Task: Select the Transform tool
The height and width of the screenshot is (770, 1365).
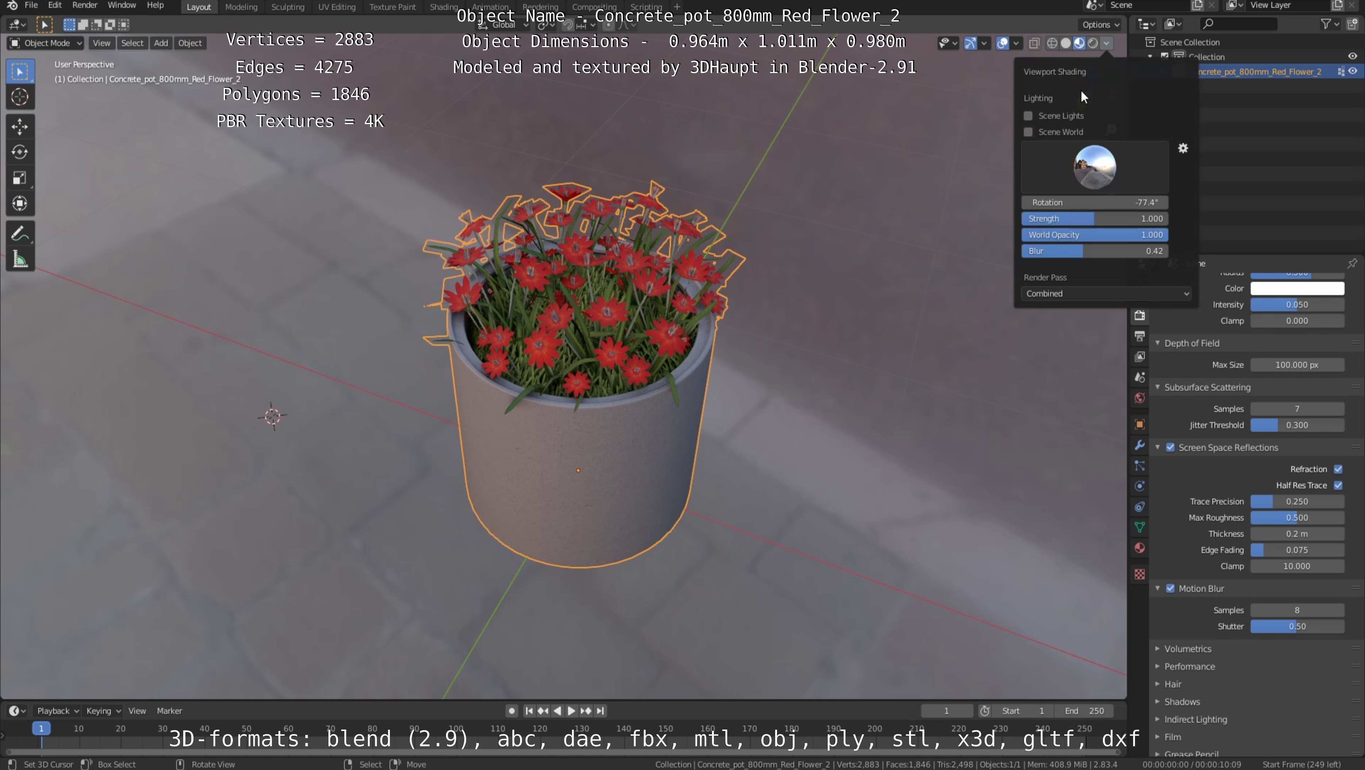Action: pyautogui.click(x=20, y=203)
